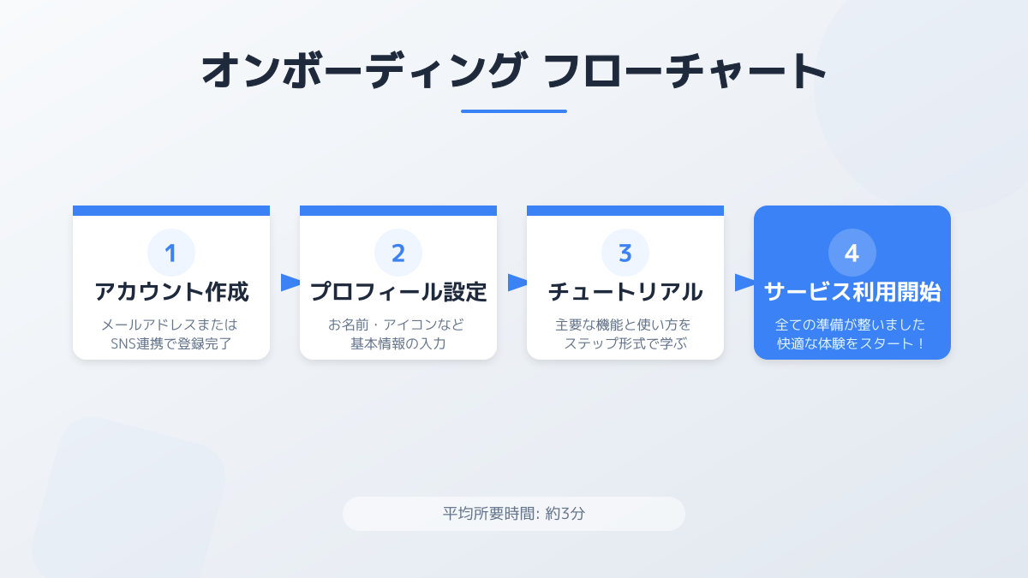Select the プロフィール設定 heading
1028x578 pixels.
coord(398,292)
